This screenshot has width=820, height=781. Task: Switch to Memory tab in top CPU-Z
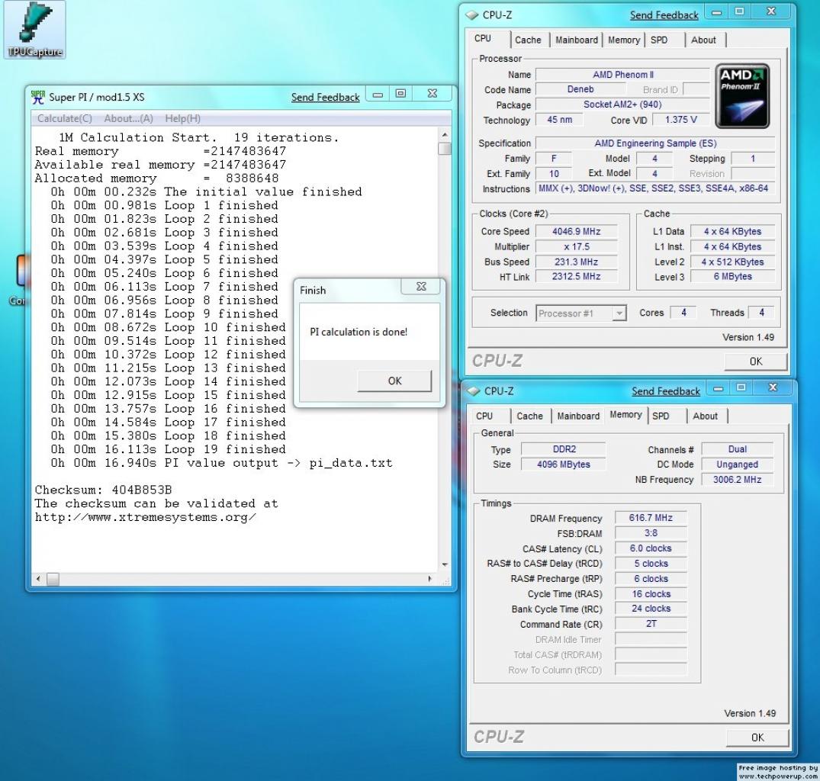tap(624, 40)
